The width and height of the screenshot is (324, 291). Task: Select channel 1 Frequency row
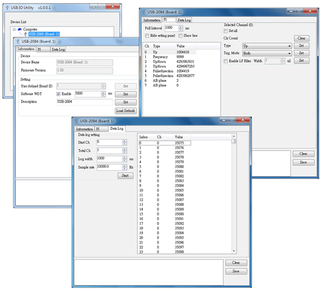pos(170,57)
